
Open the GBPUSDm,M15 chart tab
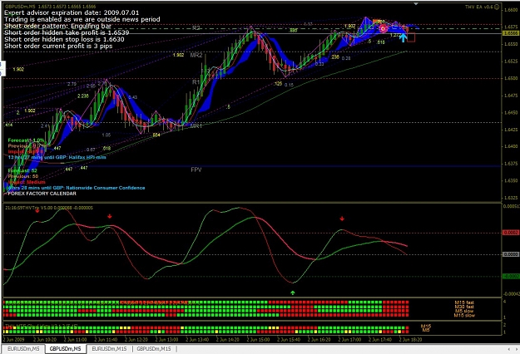[154, 349]
